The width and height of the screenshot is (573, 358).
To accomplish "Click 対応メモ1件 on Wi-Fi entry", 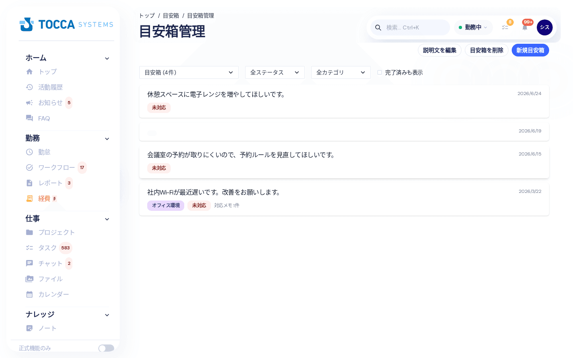I will 227,205.
